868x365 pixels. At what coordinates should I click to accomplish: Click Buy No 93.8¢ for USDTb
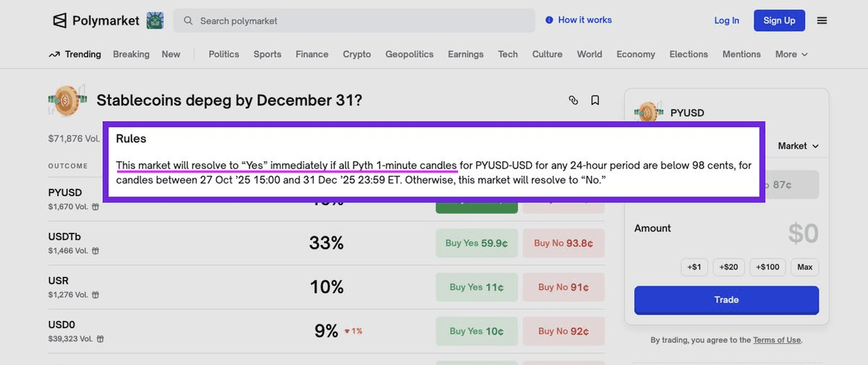[x=563, y=243]
